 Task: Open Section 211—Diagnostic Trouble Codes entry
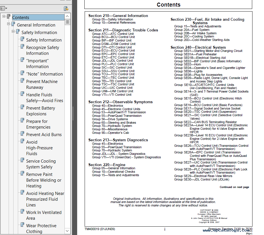click(x=123, y=30)
